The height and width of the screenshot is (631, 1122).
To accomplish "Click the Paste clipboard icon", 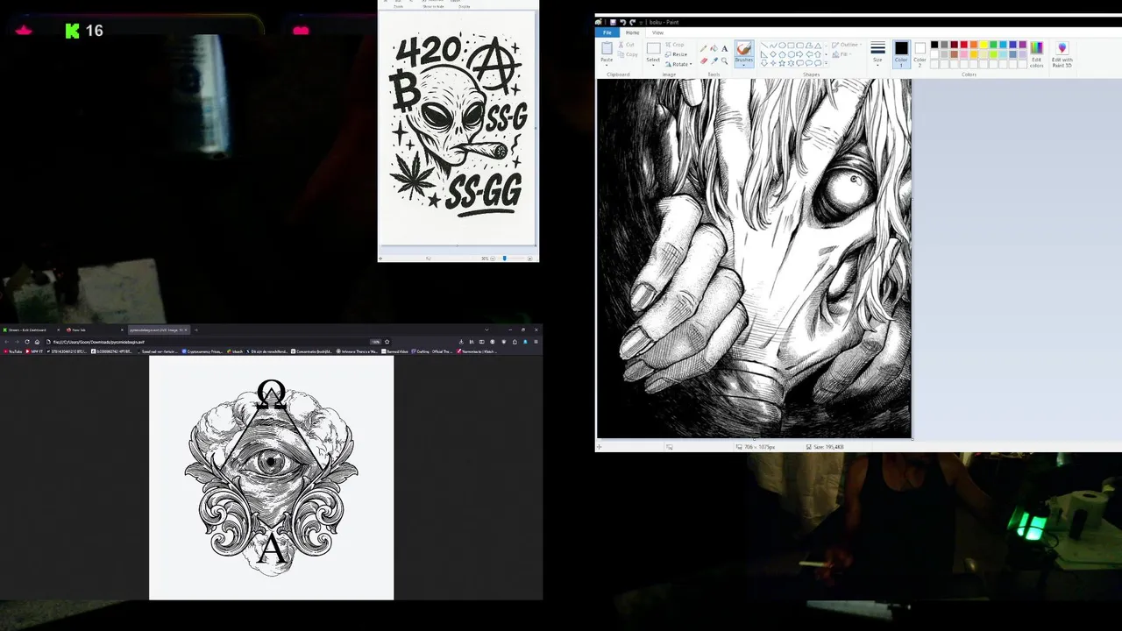I will tap(607, 47).
